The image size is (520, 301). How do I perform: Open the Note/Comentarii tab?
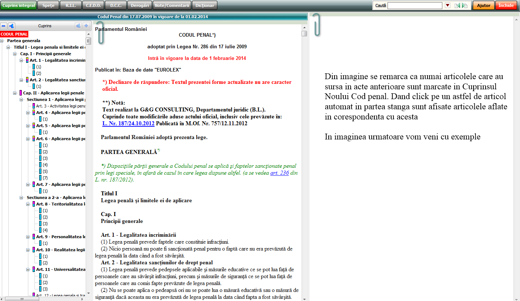(172, 5)
